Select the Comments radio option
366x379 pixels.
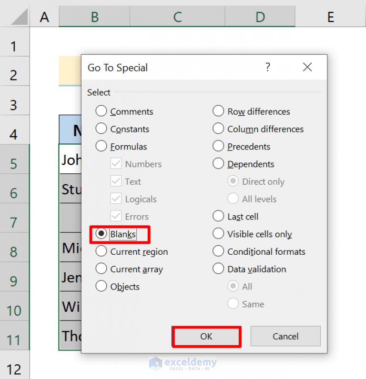coord(124,111)
